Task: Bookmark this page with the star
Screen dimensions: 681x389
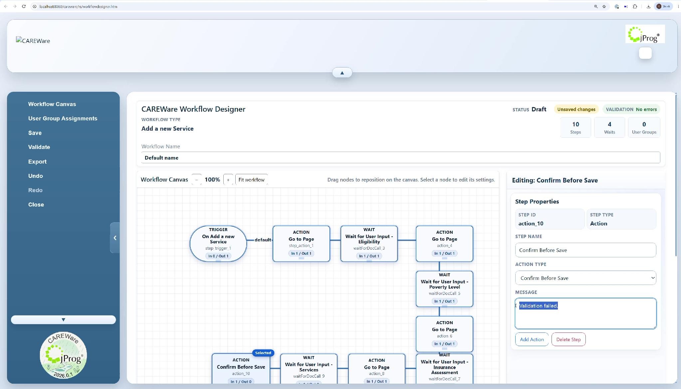Action: click(x=604, y=6)
